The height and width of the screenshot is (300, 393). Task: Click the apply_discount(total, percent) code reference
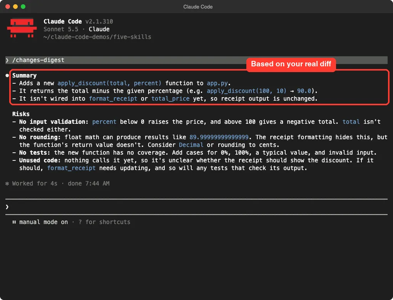click(109, 83)
